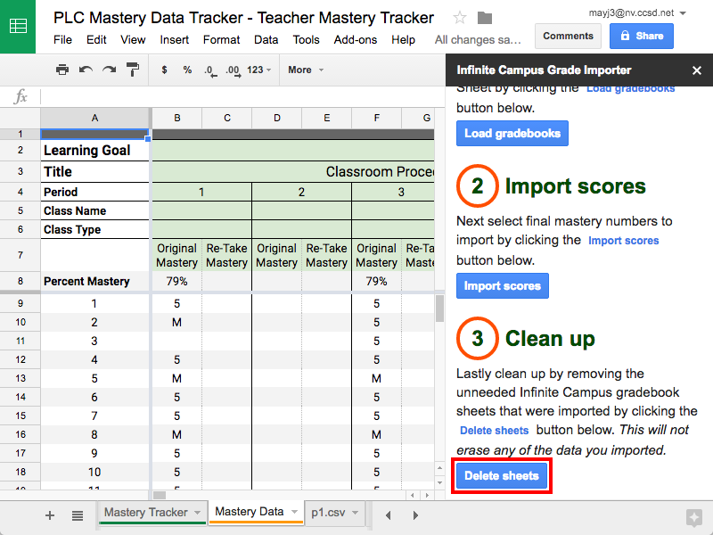The image size is (713, 535).
Task: Format cell as percent
Action: [x=187, y=70]
